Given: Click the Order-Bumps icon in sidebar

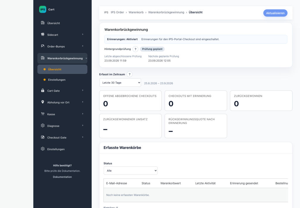Looking at the screenshot, I should (x=43, y=46).
